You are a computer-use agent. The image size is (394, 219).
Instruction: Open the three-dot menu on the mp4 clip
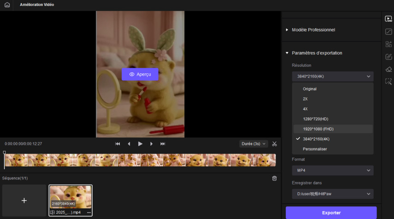click(88, 213)
